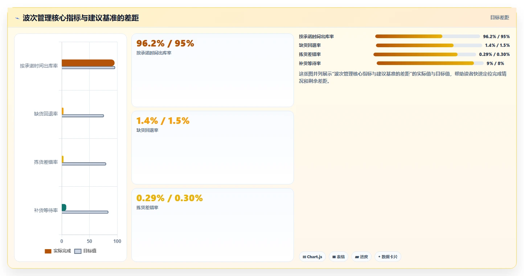Click the gray target bar for 拣货差错率

point(84,164)
